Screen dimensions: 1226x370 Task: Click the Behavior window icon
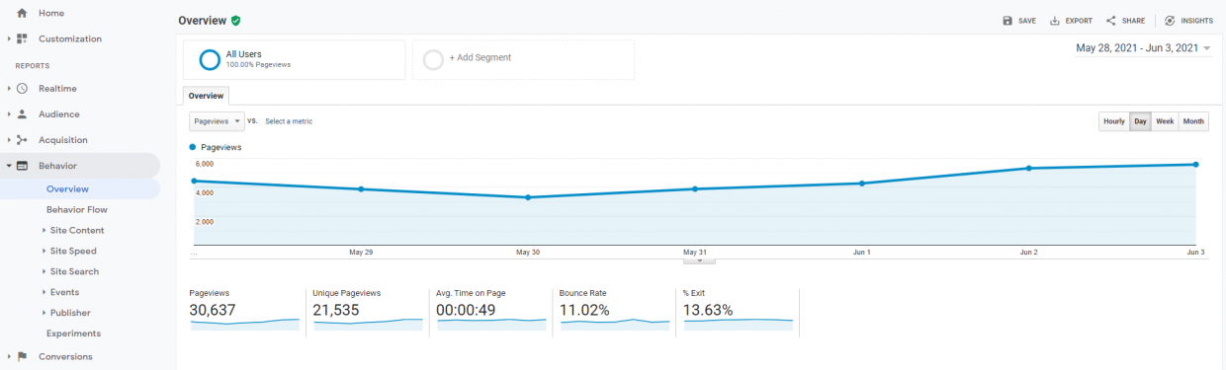22,166
